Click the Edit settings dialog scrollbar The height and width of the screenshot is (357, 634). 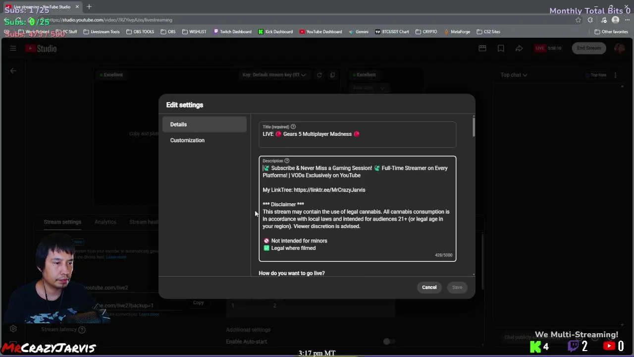coord(474,126)
